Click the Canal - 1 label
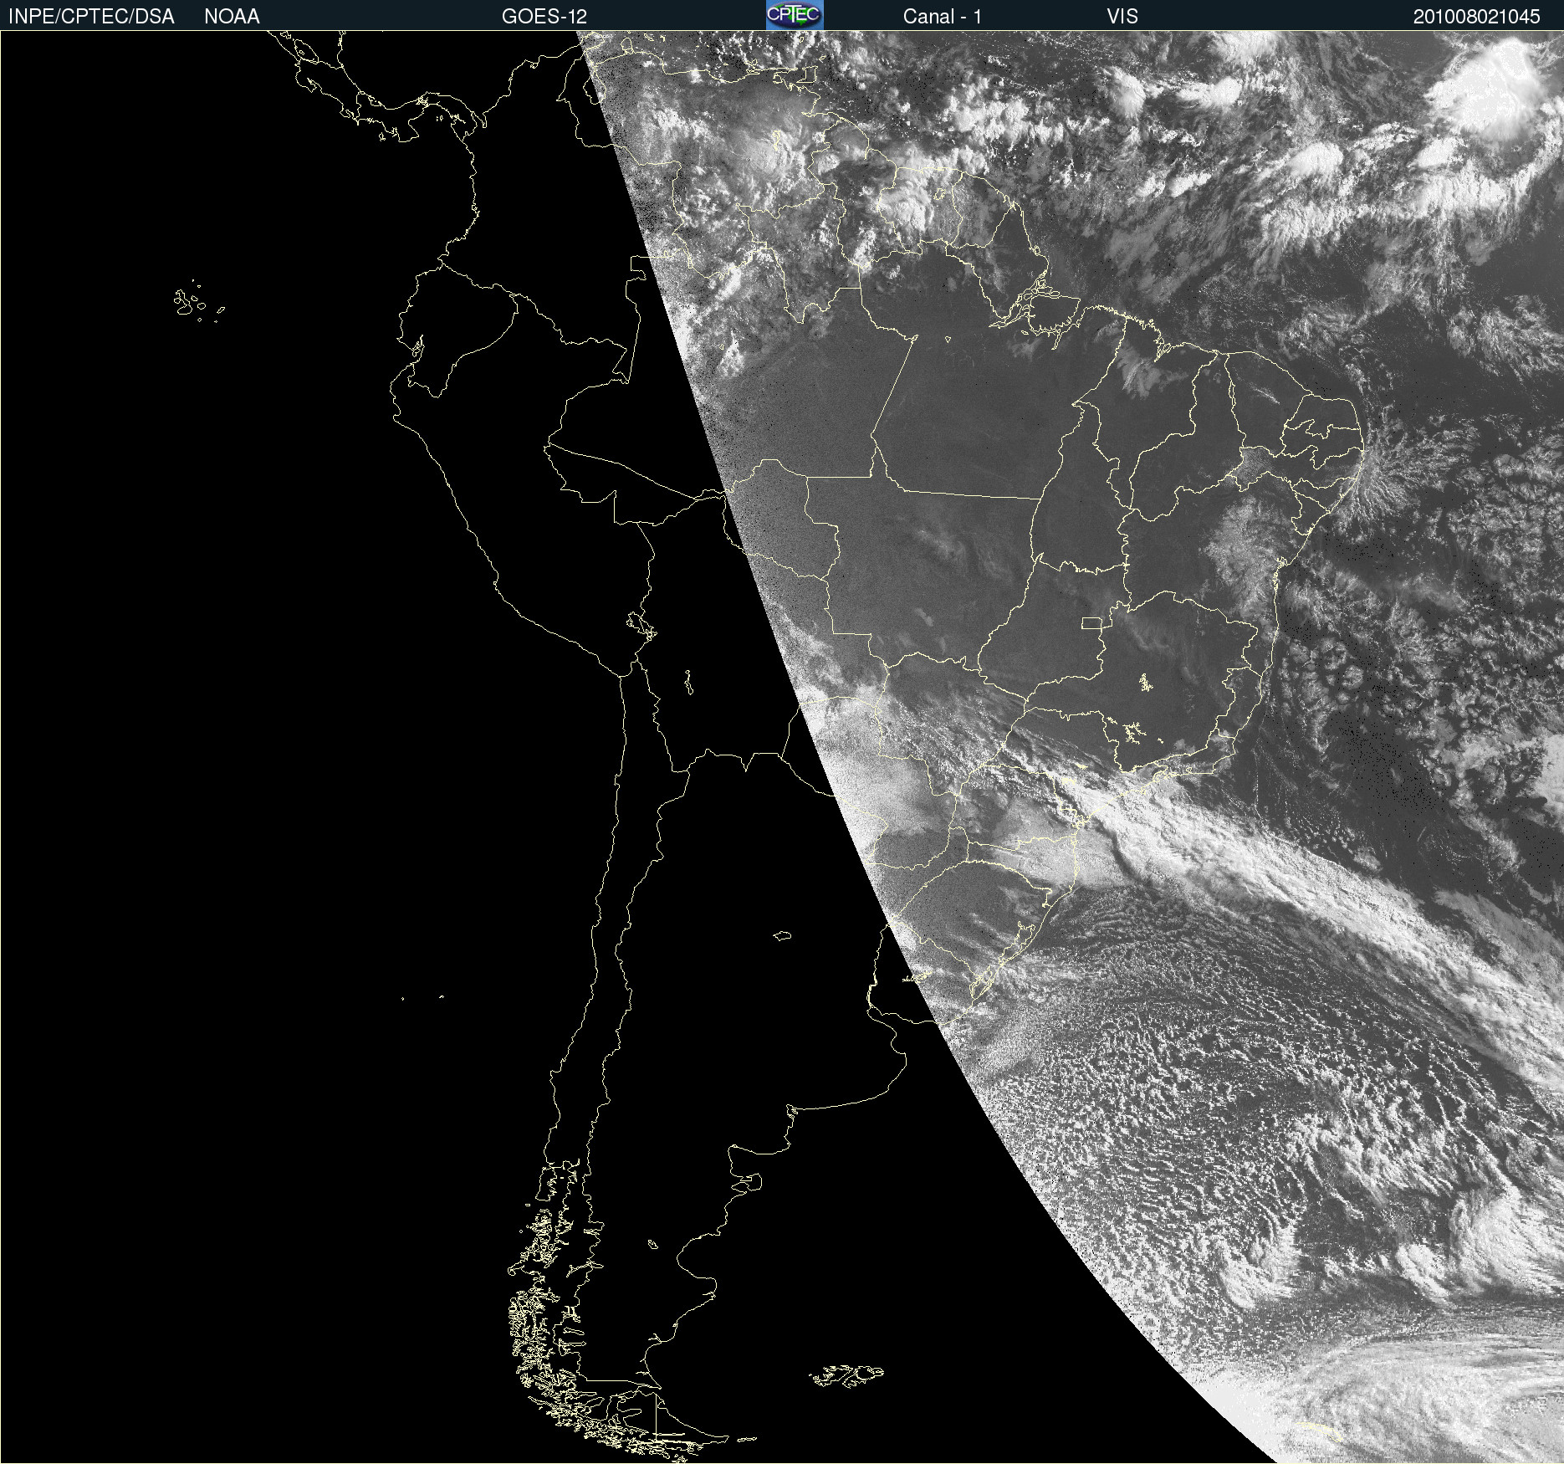 (x=943, y=17)
